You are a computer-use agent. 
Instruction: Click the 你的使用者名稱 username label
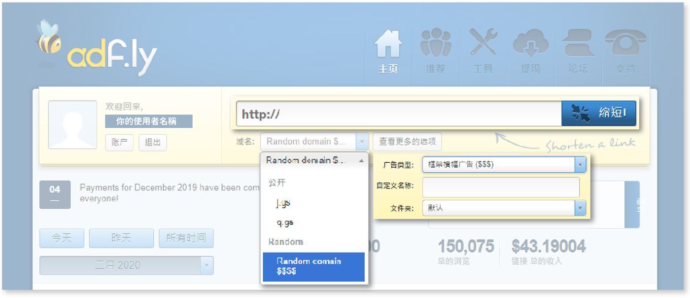click(149, 121)
